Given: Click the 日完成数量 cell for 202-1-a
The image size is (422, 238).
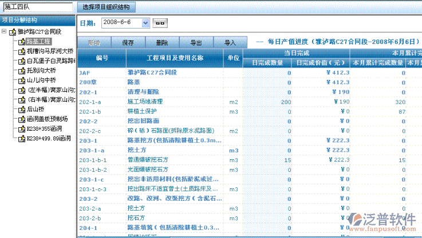Looking at the screenshot, I should (267, 102).
